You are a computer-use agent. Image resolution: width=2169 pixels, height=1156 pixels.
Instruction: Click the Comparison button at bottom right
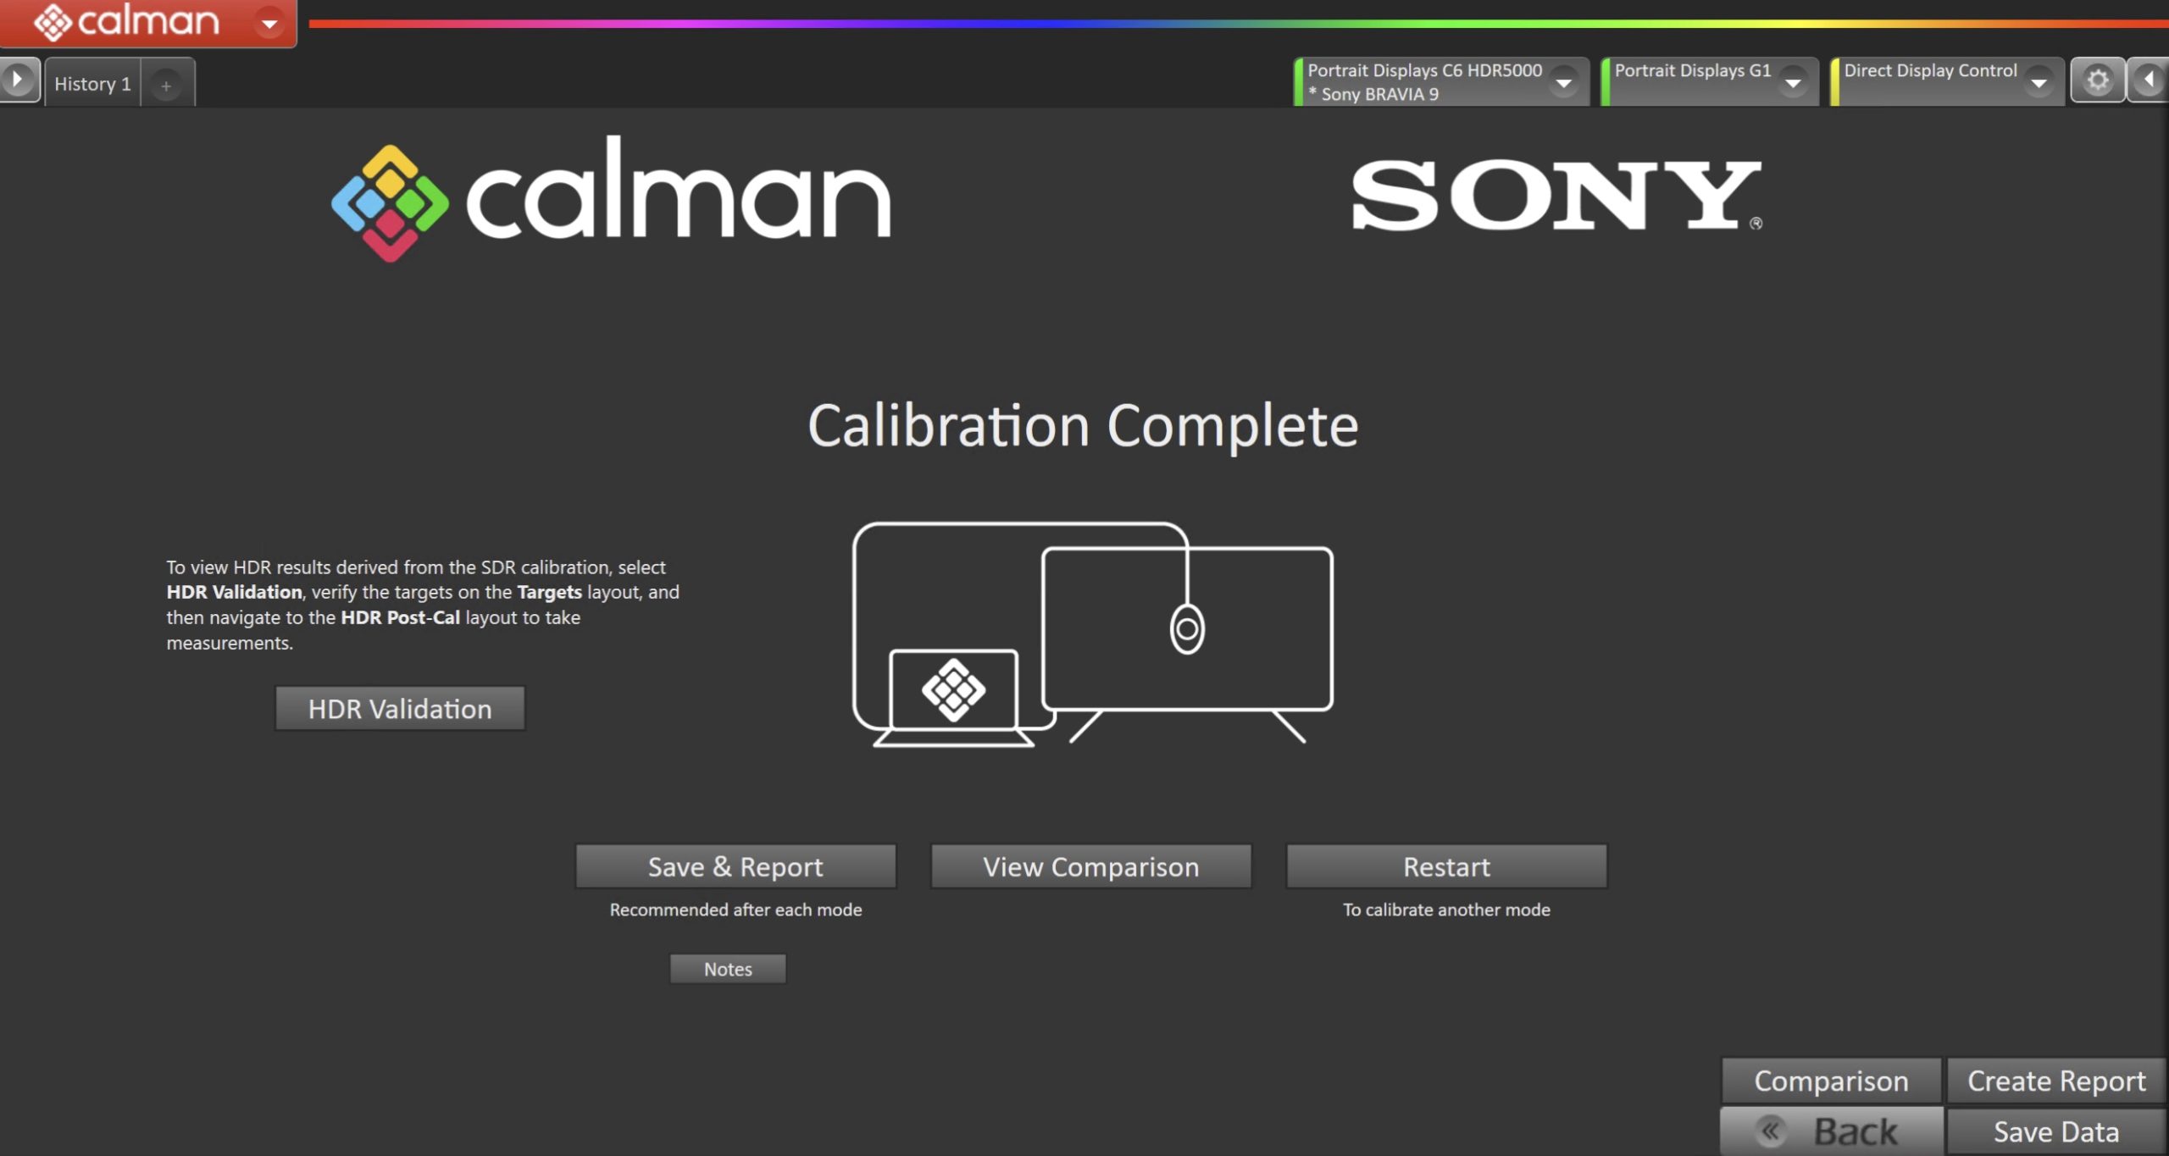1831,1081
